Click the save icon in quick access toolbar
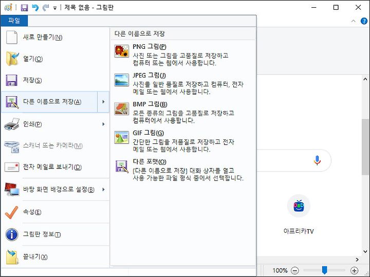This screenshot has height=277, width=370. click(24, 8)
